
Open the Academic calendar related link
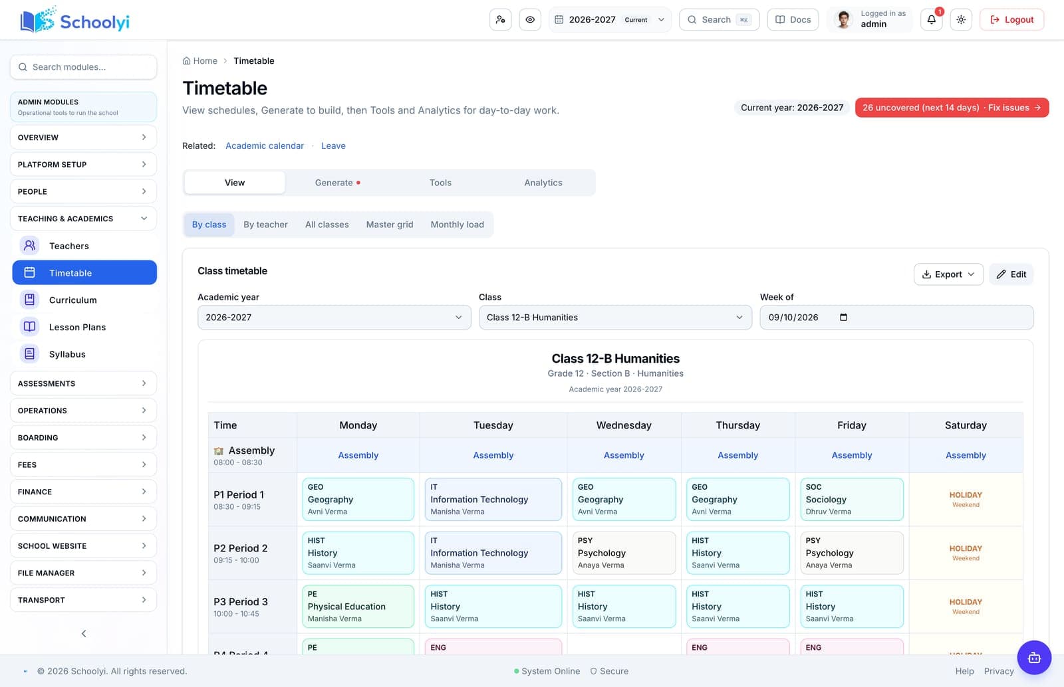pos(265,146)
